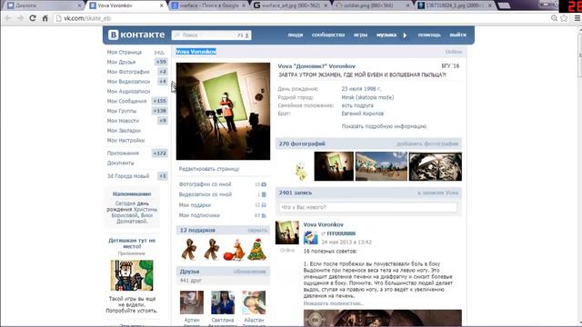
Task: Click the +59 friends counter badge
Action: click(161, 62)
